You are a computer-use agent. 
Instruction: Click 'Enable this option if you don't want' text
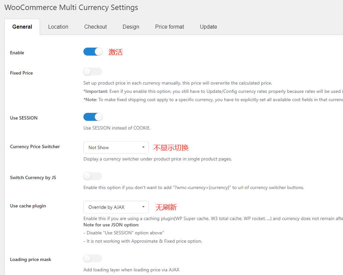(x=194, y=187)
